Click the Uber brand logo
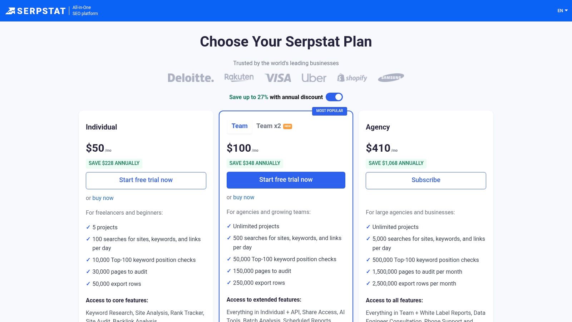 [x=314, y=78]
